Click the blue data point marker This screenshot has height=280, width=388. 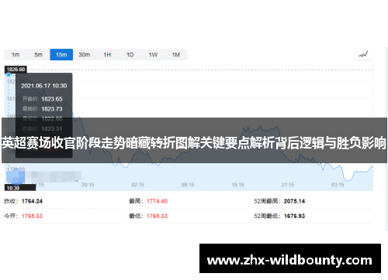(9, 75)
